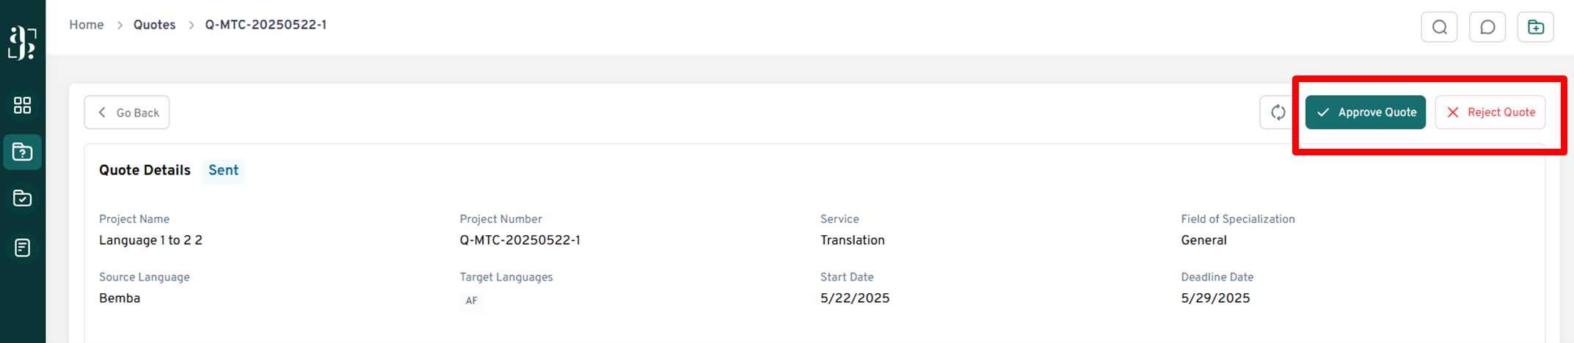1574x343 pixels.
Task: Click the search magnifier icon
Action: pos(1439,27)
